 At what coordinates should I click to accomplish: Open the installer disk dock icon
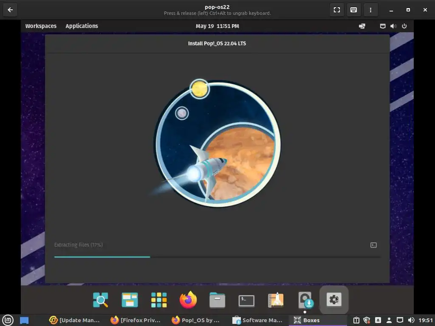click(305, 300)
